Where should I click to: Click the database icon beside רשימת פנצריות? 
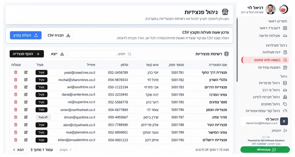[227, 54]
